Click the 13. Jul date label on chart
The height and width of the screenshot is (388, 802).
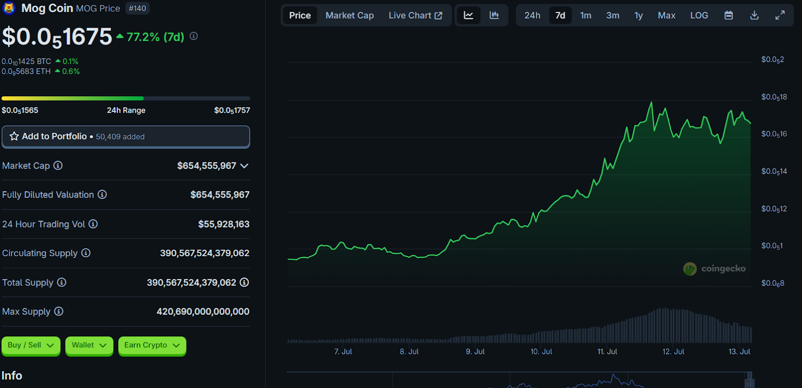(739, 351)
